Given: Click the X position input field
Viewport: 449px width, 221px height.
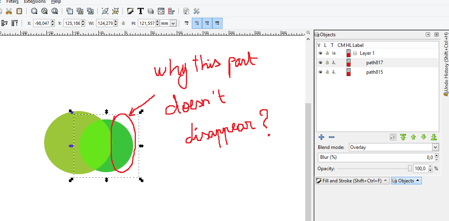Looking at the screenshot, I should click(x=42, y=23).
